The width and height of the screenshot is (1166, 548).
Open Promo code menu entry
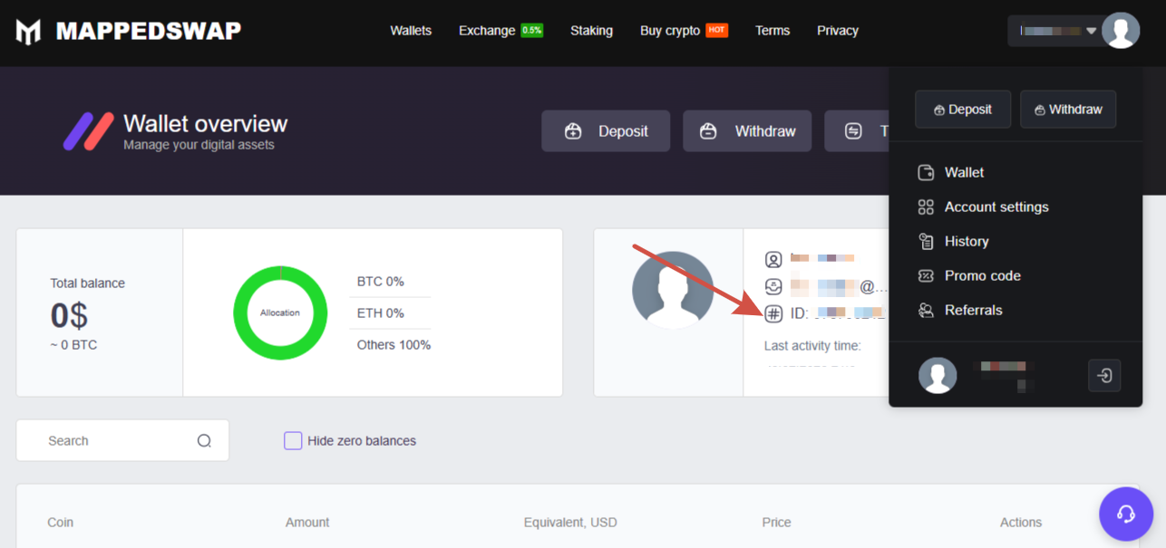(x=982, y=275)
